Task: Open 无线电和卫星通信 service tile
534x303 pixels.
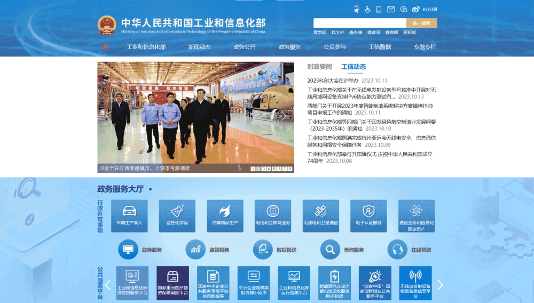Action: coord(321,216)
